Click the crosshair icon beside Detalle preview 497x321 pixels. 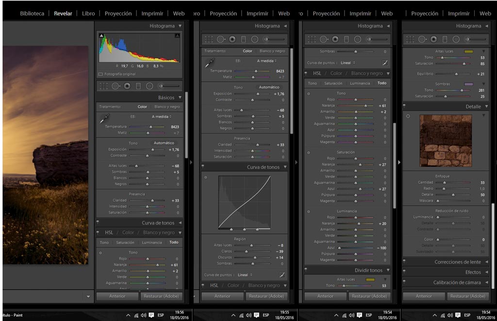click(x=408, y=116)
